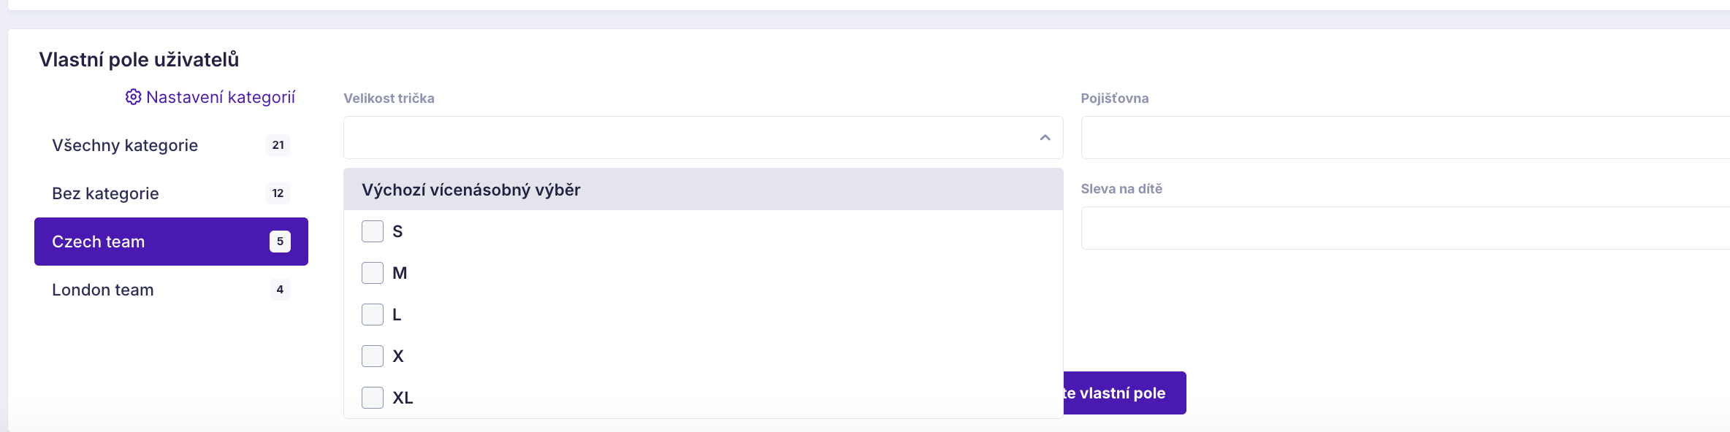Viewport: 1730px width, 432px height.
Task: Select the Czech team category
Action: 171,242
